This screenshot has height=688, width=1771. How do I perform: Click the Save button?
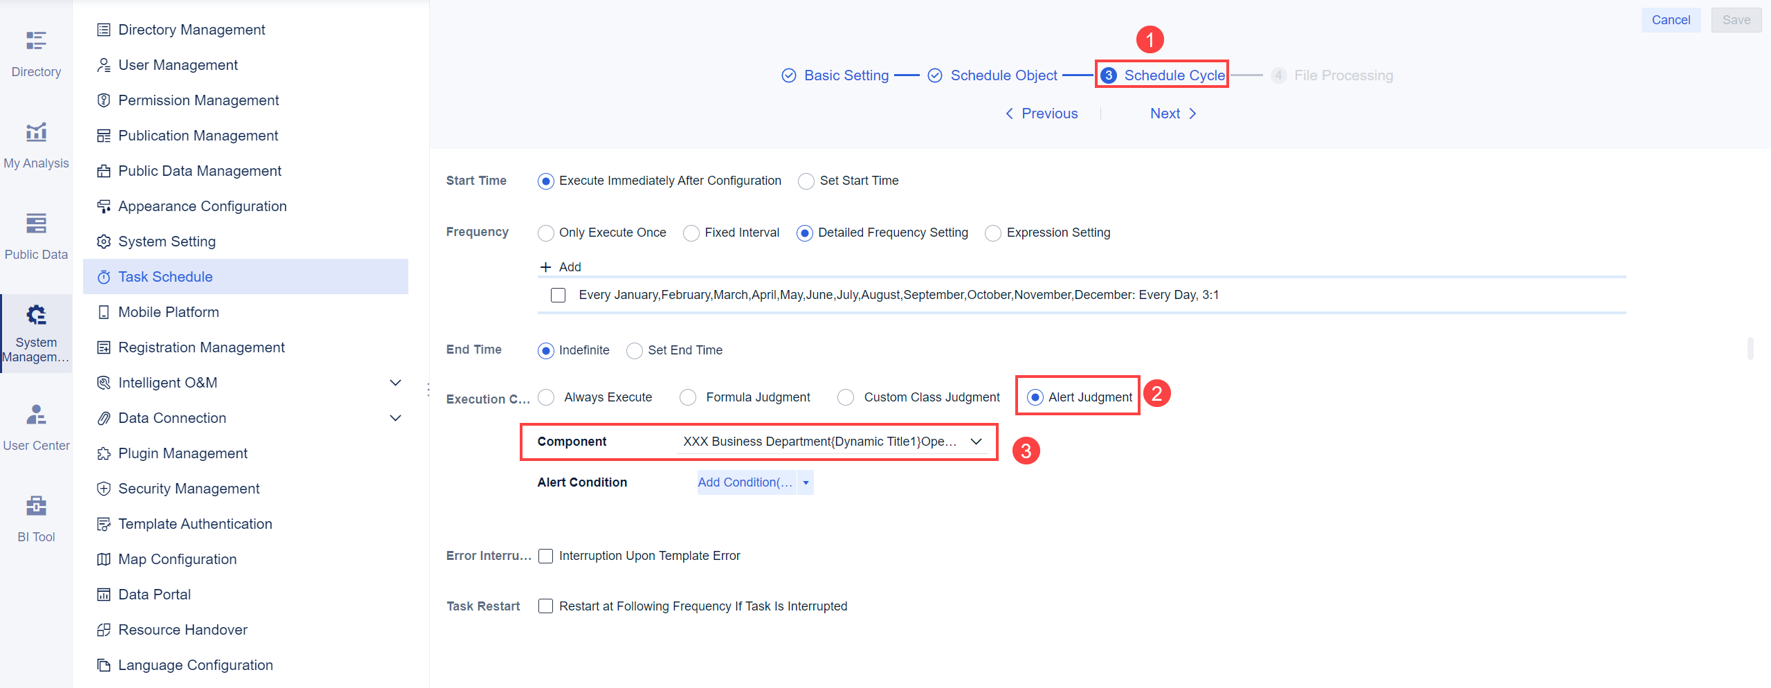coord(1736,20)
